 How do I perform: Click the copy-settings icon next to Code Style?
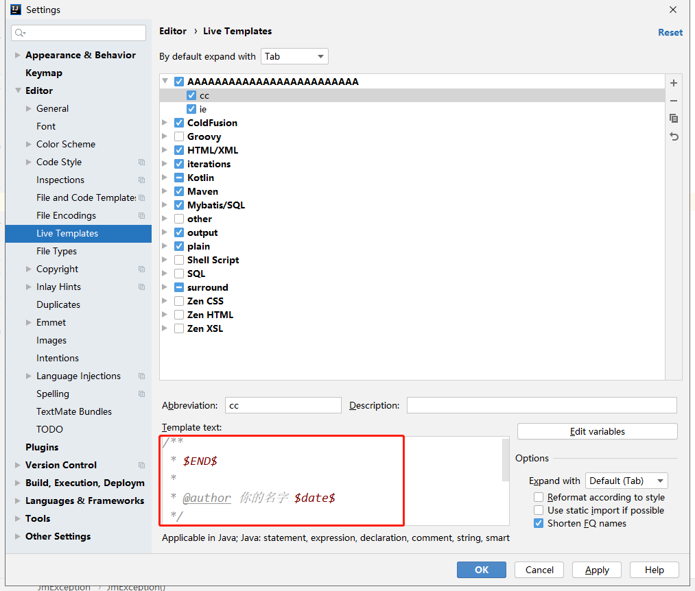141,162
